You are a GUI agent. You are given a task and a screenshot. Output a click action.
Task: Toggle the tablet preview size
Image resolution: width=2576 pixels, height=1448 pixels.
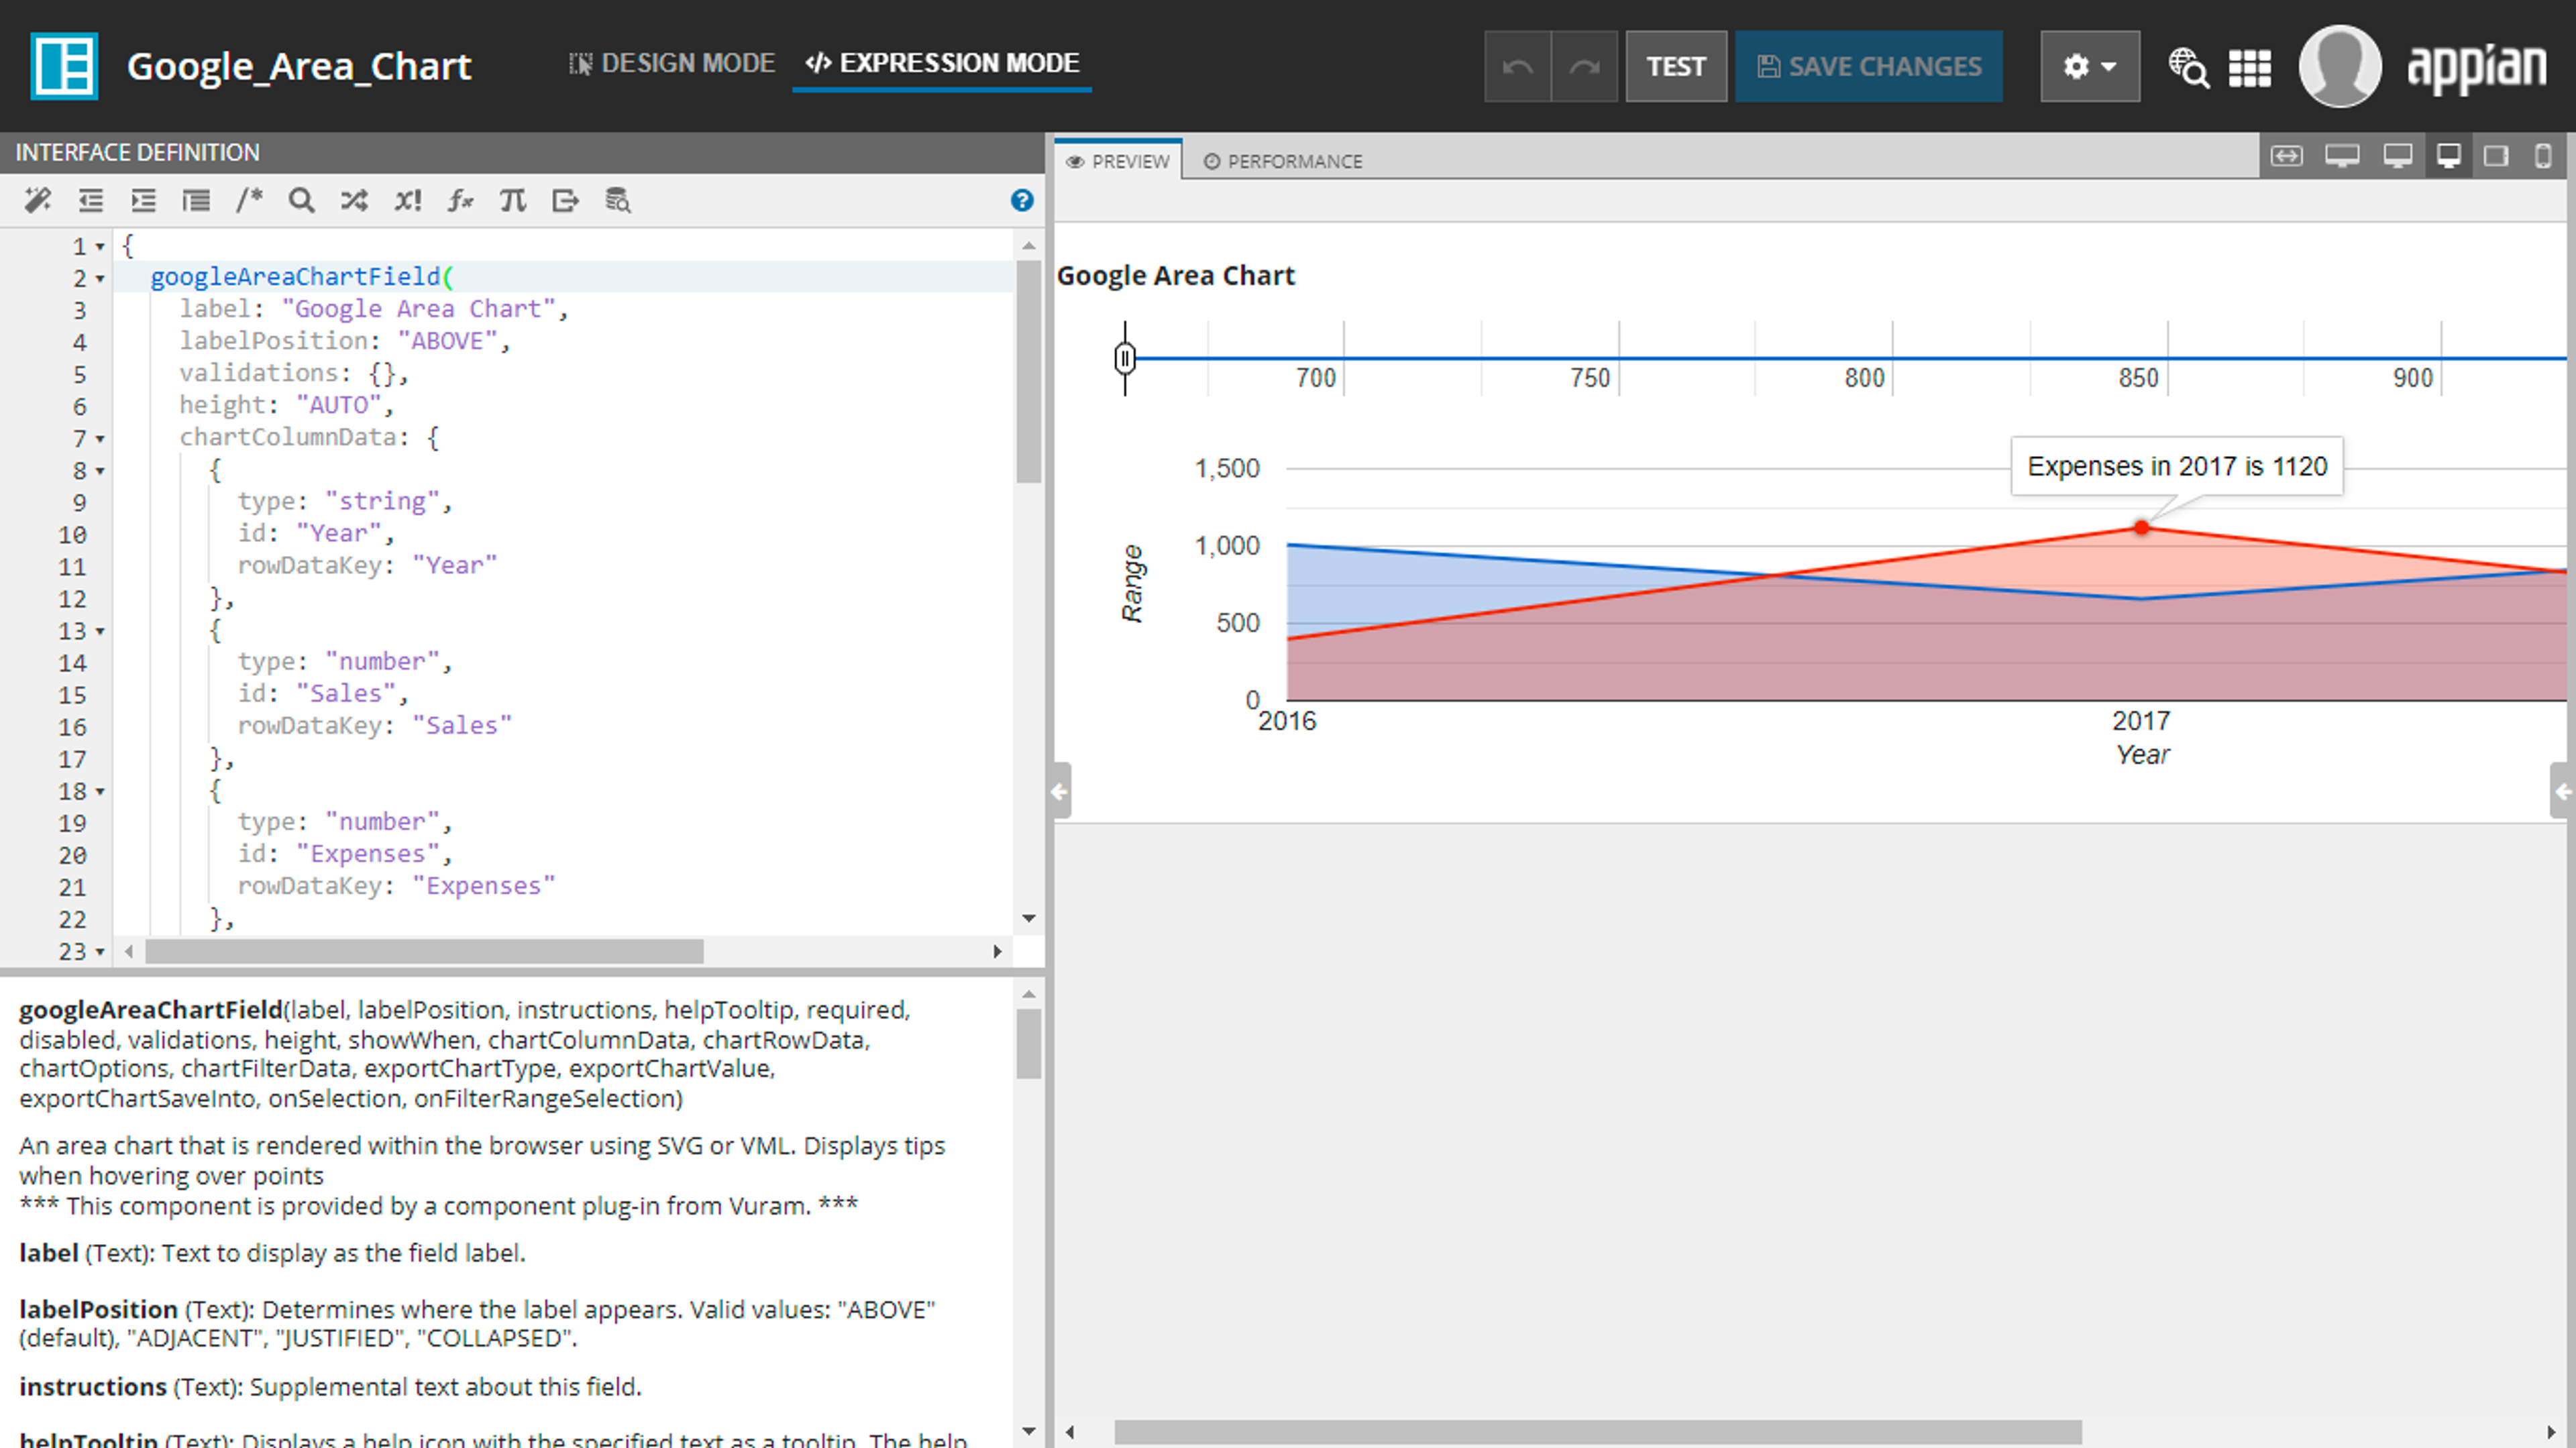click(x=2496, y=156)
